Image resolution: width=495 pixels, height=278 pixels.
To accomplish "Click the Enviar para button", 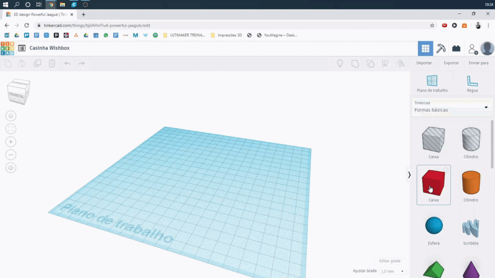I will tap(478, 63).
